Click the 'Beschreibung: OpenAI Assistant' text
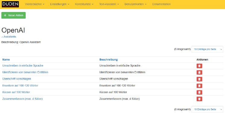Image resolution: width=225 pixels, height=115 pixels. click(x=21, y=42)
